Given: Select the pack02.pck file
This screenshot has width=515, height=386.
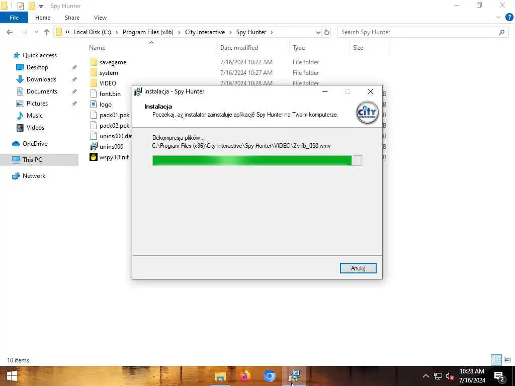Looking at the screenshot, I should pyautogui.click(x=114, y=125).
